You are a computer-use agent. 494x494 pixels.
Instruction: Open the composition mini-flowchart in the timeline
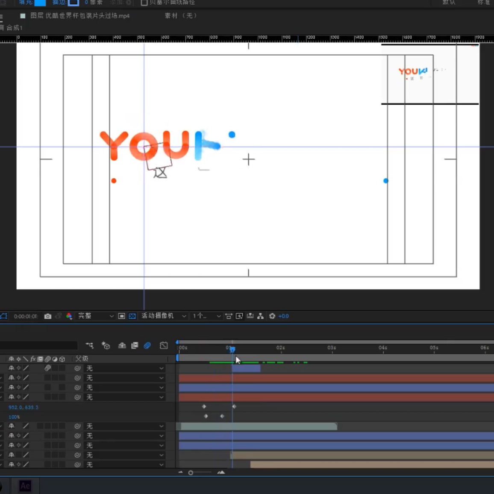89,346
